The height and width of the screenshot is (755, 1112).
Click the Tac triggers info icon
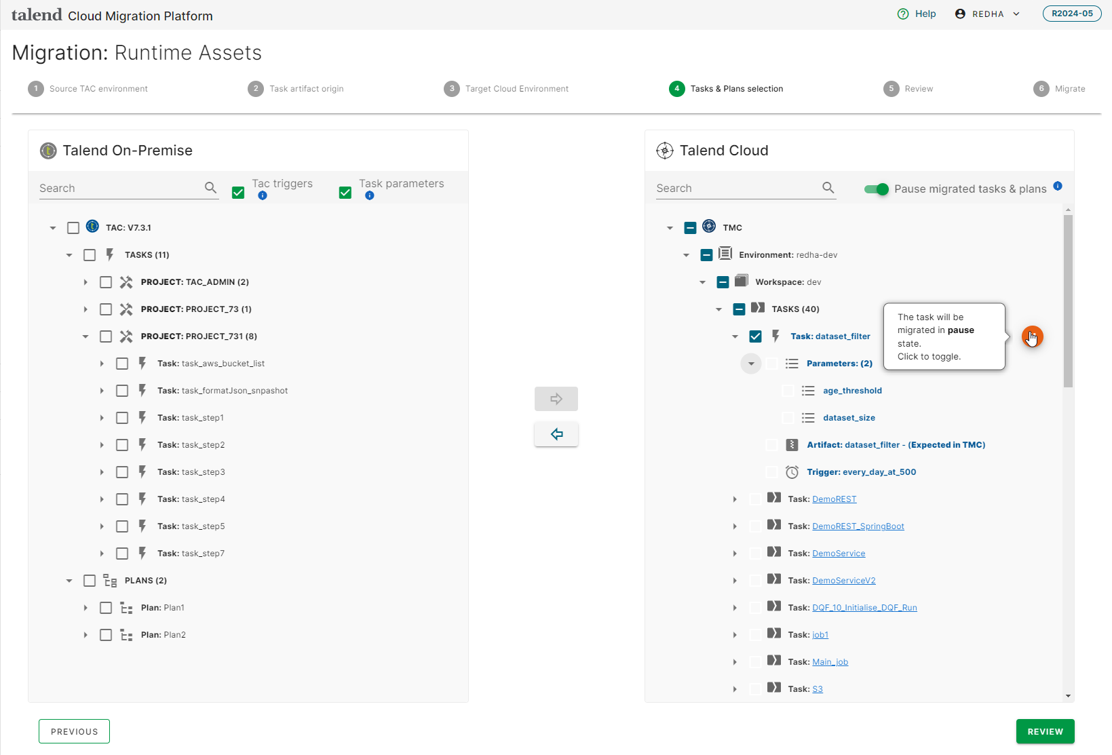(263, 195)
